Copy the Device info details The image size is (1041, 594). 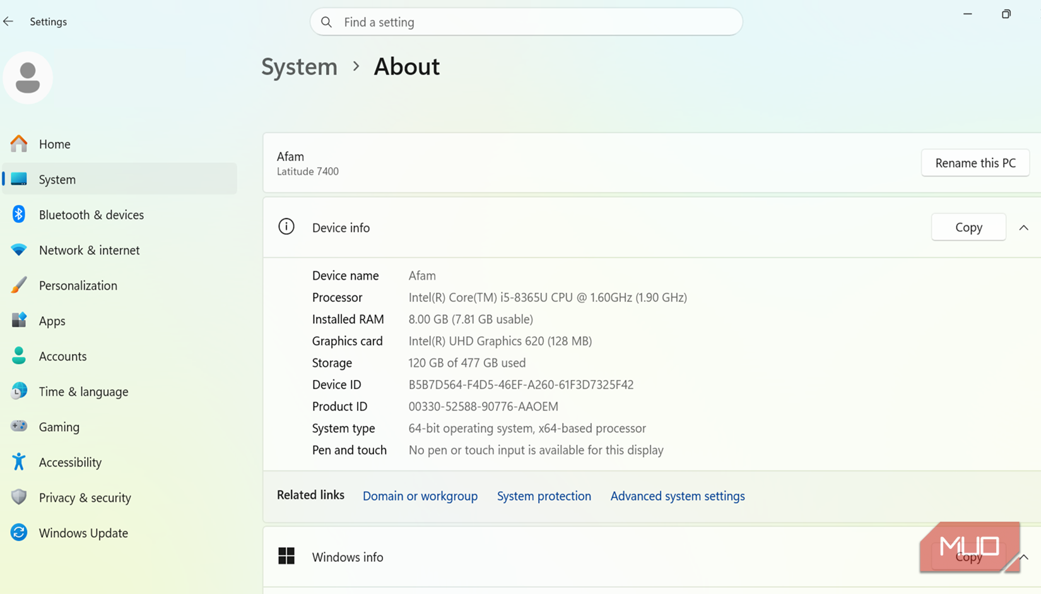tap(968, 227)
